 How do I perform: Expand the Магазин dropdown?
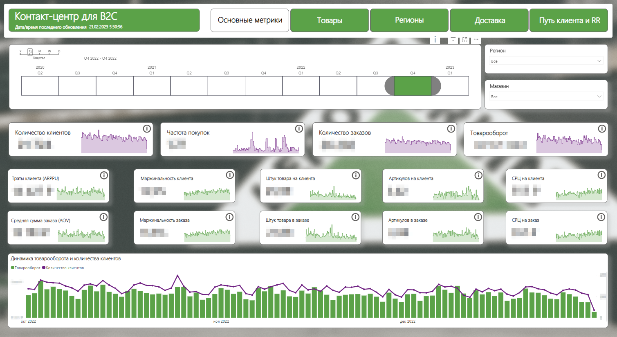click(546, 97)
